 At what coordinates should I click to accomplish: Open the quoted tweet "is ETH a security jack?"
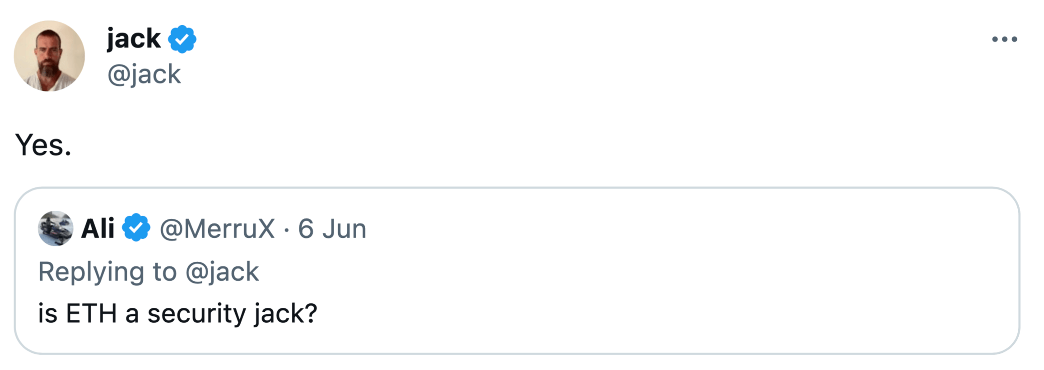click(x=177, y=314)
